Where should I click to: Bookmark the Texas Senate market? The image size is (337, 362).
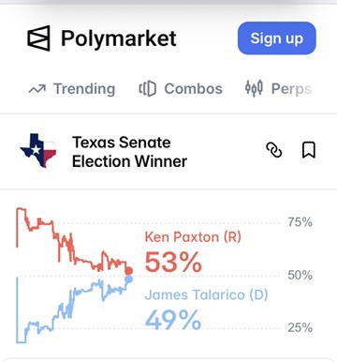tap(309, 150)
